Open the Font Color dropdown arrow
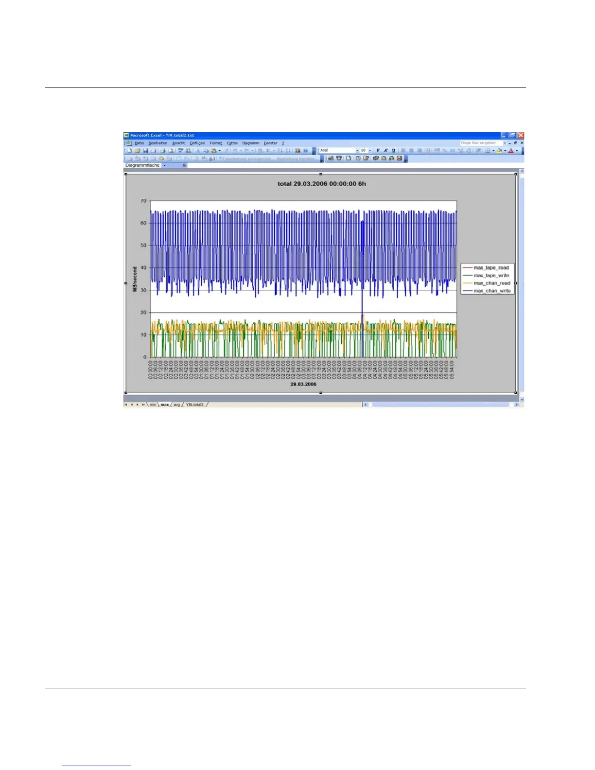This screenshot has width=595, height=770. click(517, 150)
